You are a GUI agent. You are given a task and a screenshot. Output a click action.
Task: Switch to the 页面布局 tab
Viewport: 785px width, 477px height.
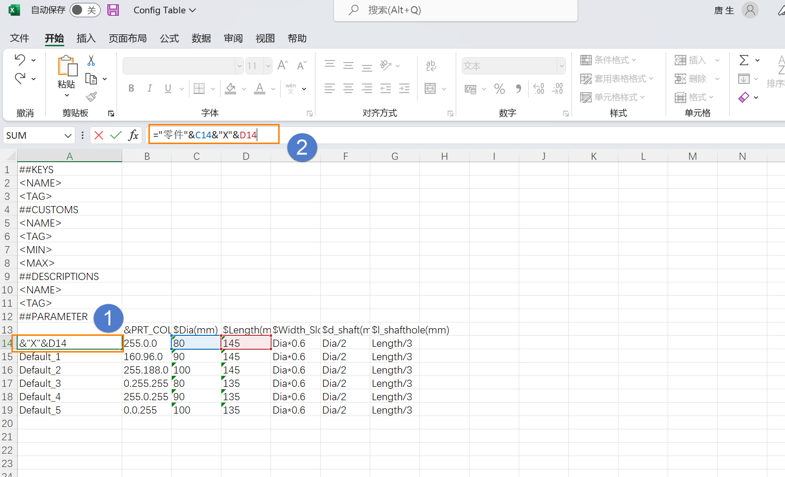(x=127, y=38)
